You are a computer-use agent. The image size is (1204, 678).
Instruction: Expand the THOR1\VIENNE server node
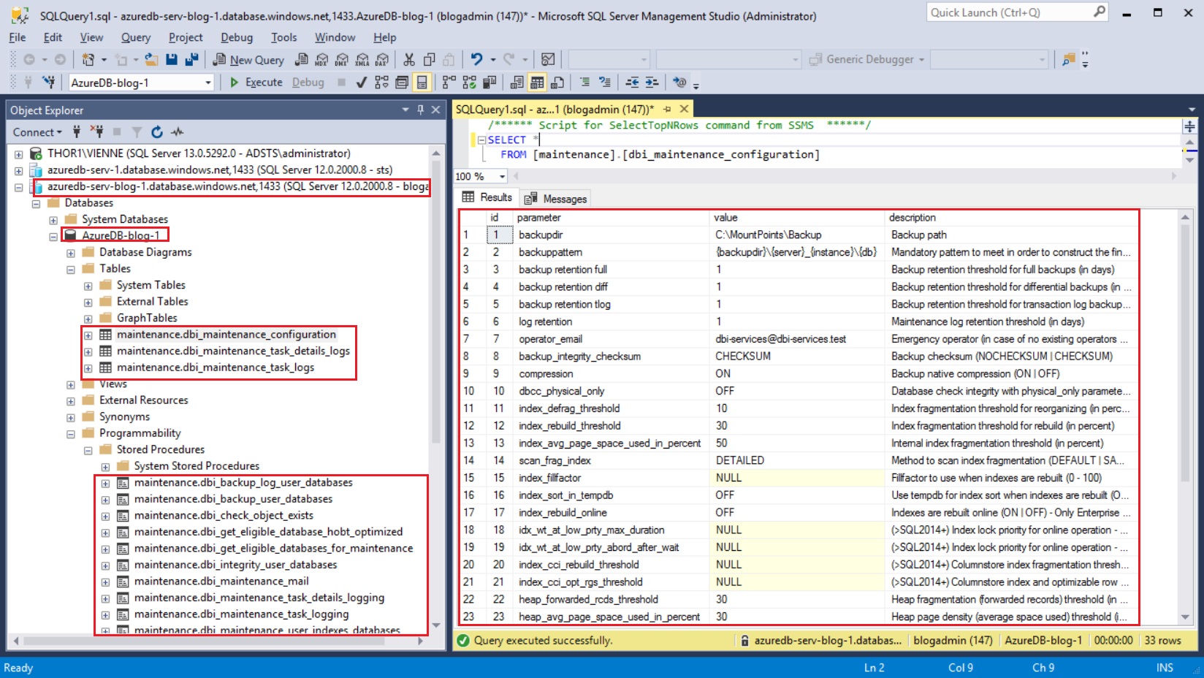[x=18, y=154]
